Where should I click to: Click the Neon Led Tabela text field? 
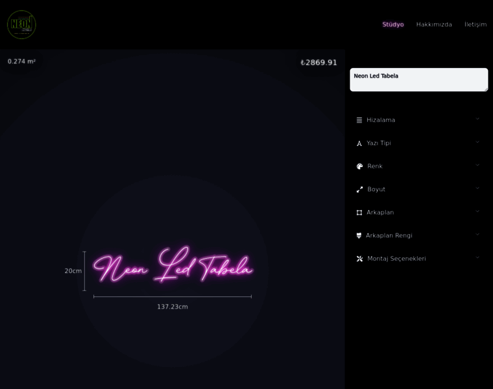(x=419, y=80)
